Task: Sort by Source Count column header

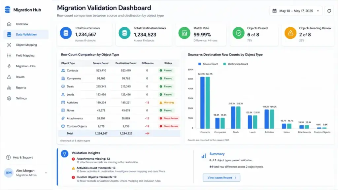Action: (x=101, y=63)
